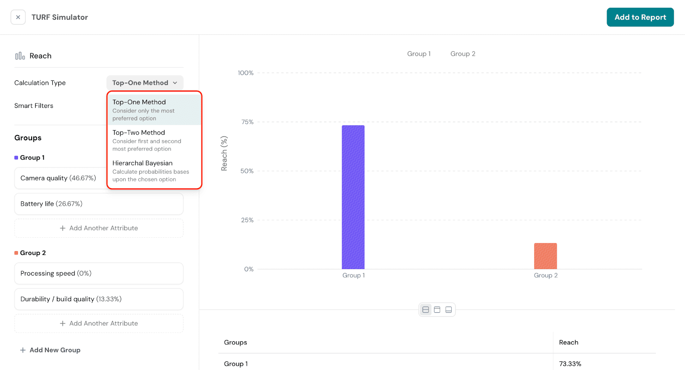Click the chevron arrow next to Top-One Method
The width and height of the screenshot is (685, 370).
175,83
